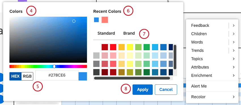
Task: Expand the Trends submenu arrow
Action: [233, 51]
